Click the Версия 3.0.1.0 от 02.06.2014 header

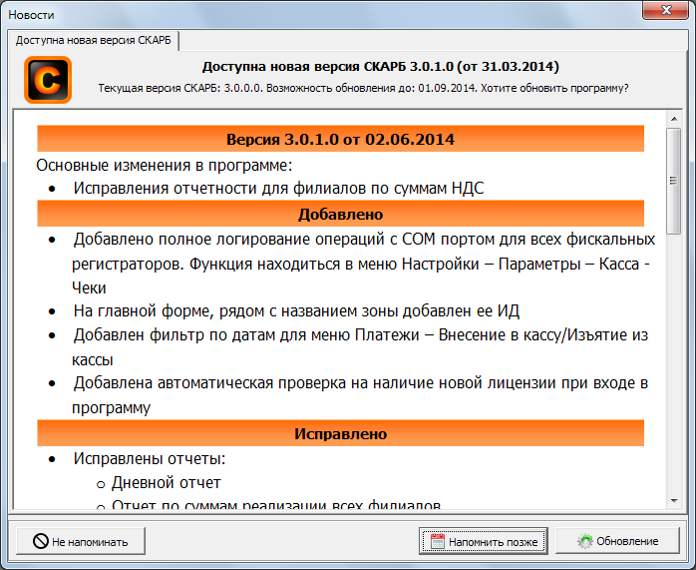coord(341,139)
